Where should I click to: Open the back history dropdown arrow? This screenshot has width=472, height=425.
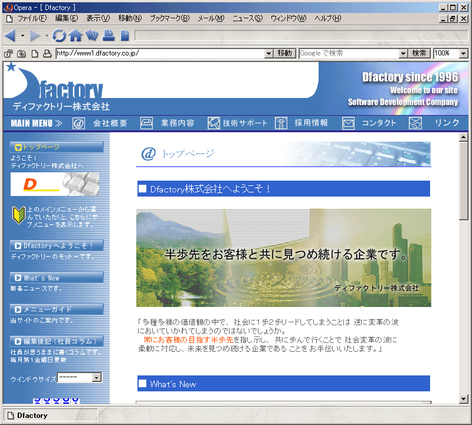pyautogui.click(x=22, y=35)
